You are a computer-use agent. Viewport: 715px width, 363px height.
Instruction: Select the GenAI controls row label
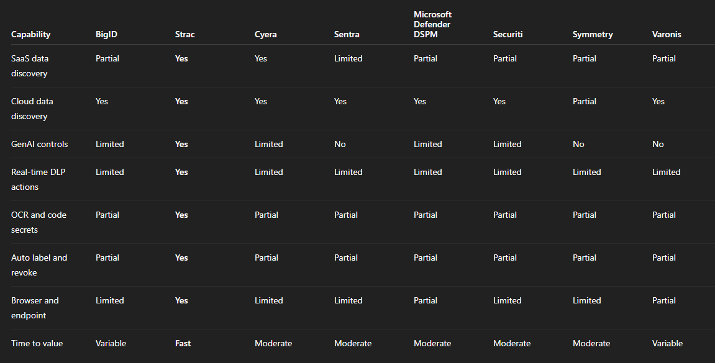pyautogui.click(x=39, y=145)
